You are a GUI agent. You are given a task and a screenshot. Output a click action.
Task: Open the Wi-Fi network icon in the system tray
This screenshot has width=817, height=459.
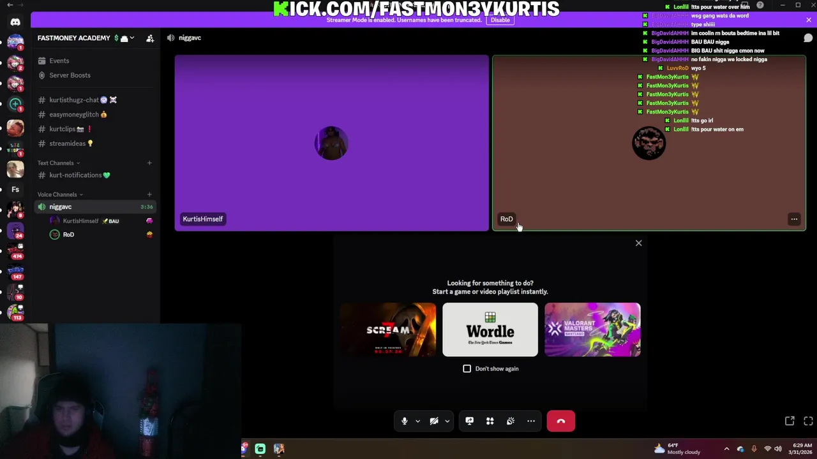pyautogui.click(x=767, y=449)
